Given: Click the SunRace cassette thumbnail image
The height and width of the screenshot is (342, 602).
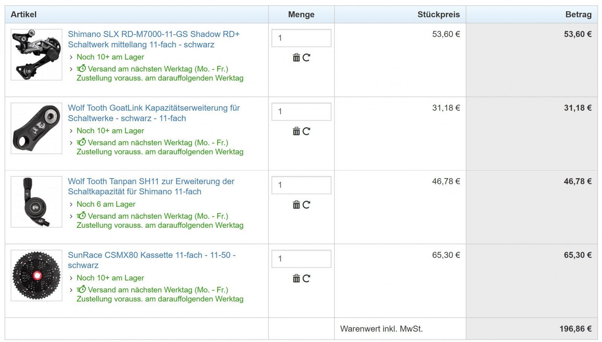Looking at the screenshot, I should (36, 275).
